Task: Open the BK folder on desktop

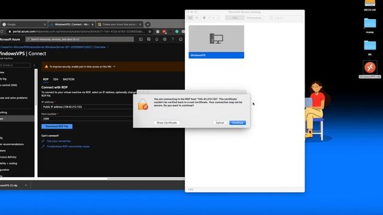Action: [370, 48]
